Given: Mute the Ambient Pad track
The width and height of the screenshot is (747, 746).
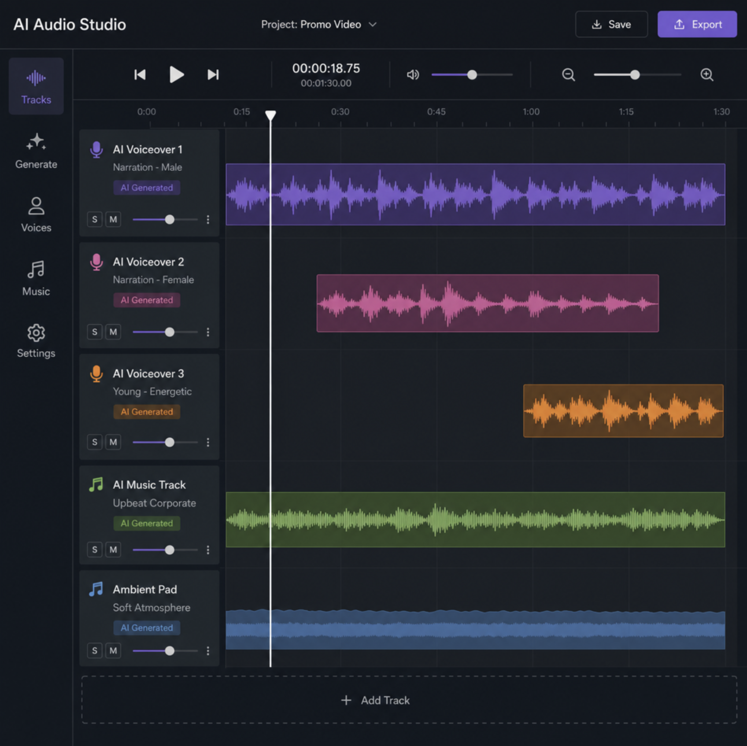Looking at the screenshot, I should (113, 650).
